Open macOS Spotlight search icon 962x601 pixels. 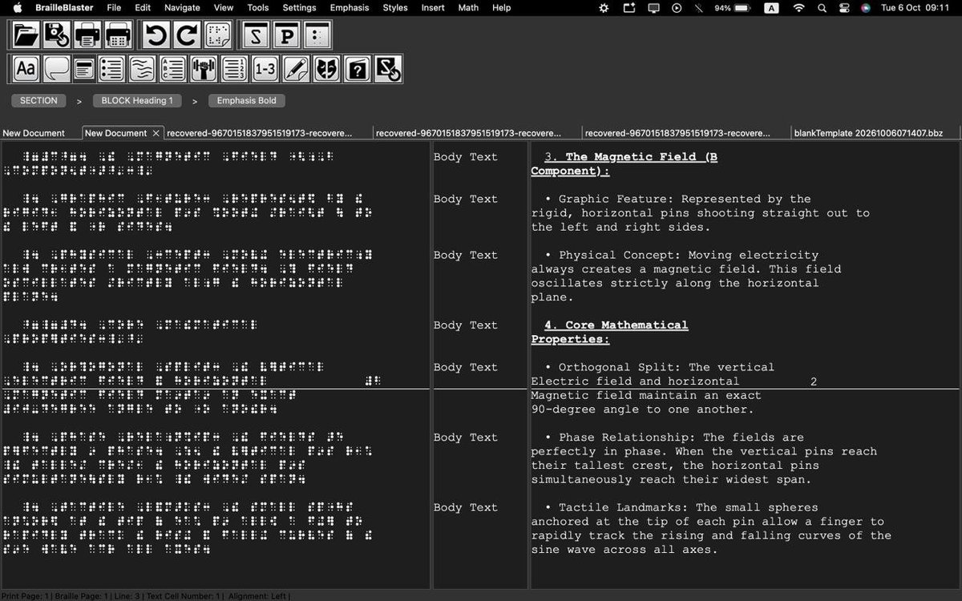tap(822, 8)
